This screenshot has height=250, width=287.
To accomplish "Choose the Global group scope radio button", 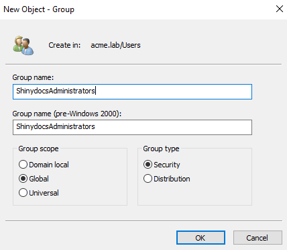I will click(23, 179).
